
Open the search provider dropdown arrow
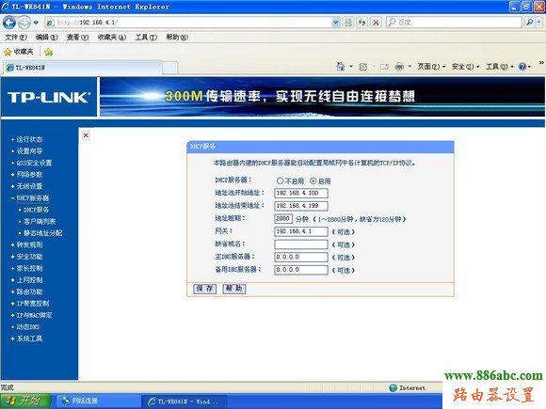tap(539, 23)
